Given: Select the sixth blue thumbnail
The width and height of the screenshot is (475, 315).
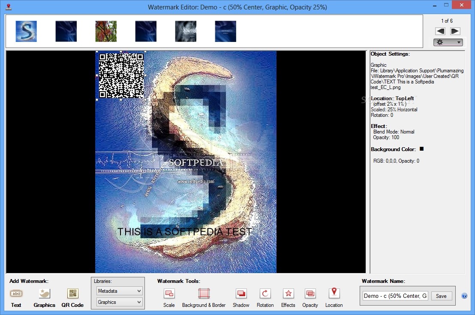Looking at the screenshot, I should click(x=225, y=31).
